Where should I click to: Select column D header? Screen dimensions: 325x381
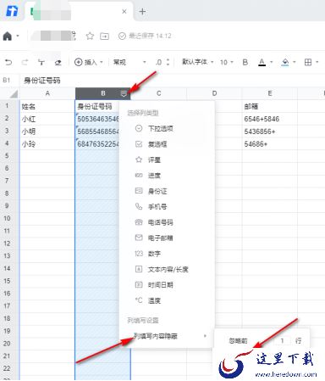point(214,93)
